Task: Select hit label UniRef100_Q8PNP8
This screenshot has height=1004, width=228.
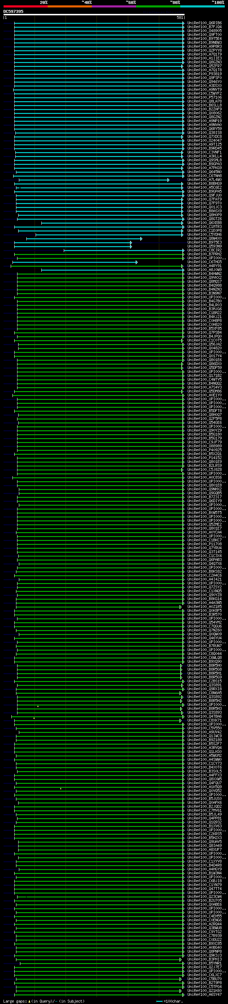Action: tap(204, 952)
